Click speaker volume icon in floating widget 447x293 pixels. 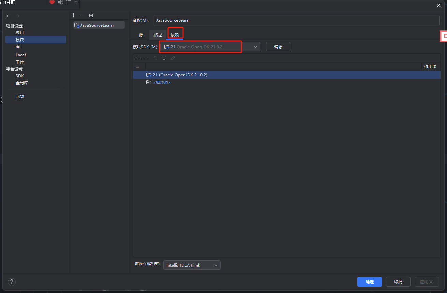point(60,2)
